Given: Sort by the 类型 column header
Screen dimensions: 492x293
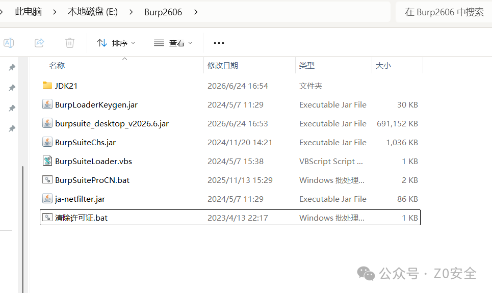Looking at the screenshot, I should coord(307,66).
